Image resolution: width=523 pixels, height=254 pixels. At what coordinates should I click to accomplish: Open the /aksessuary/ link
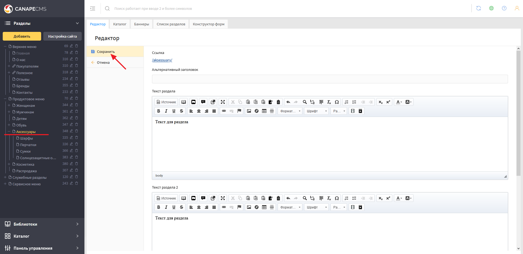pos(162,60)
